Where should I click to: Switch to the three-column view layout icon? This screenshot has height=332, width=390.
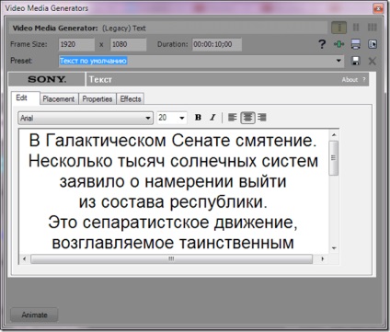pos(373,28)
